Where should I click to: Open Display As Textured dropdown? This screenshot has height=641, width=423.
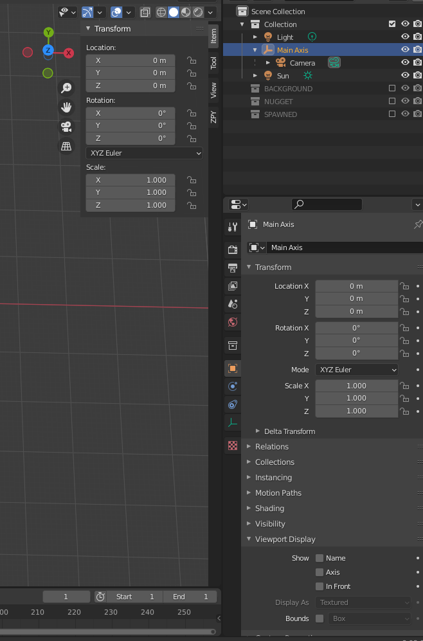[x=363, y=602]
